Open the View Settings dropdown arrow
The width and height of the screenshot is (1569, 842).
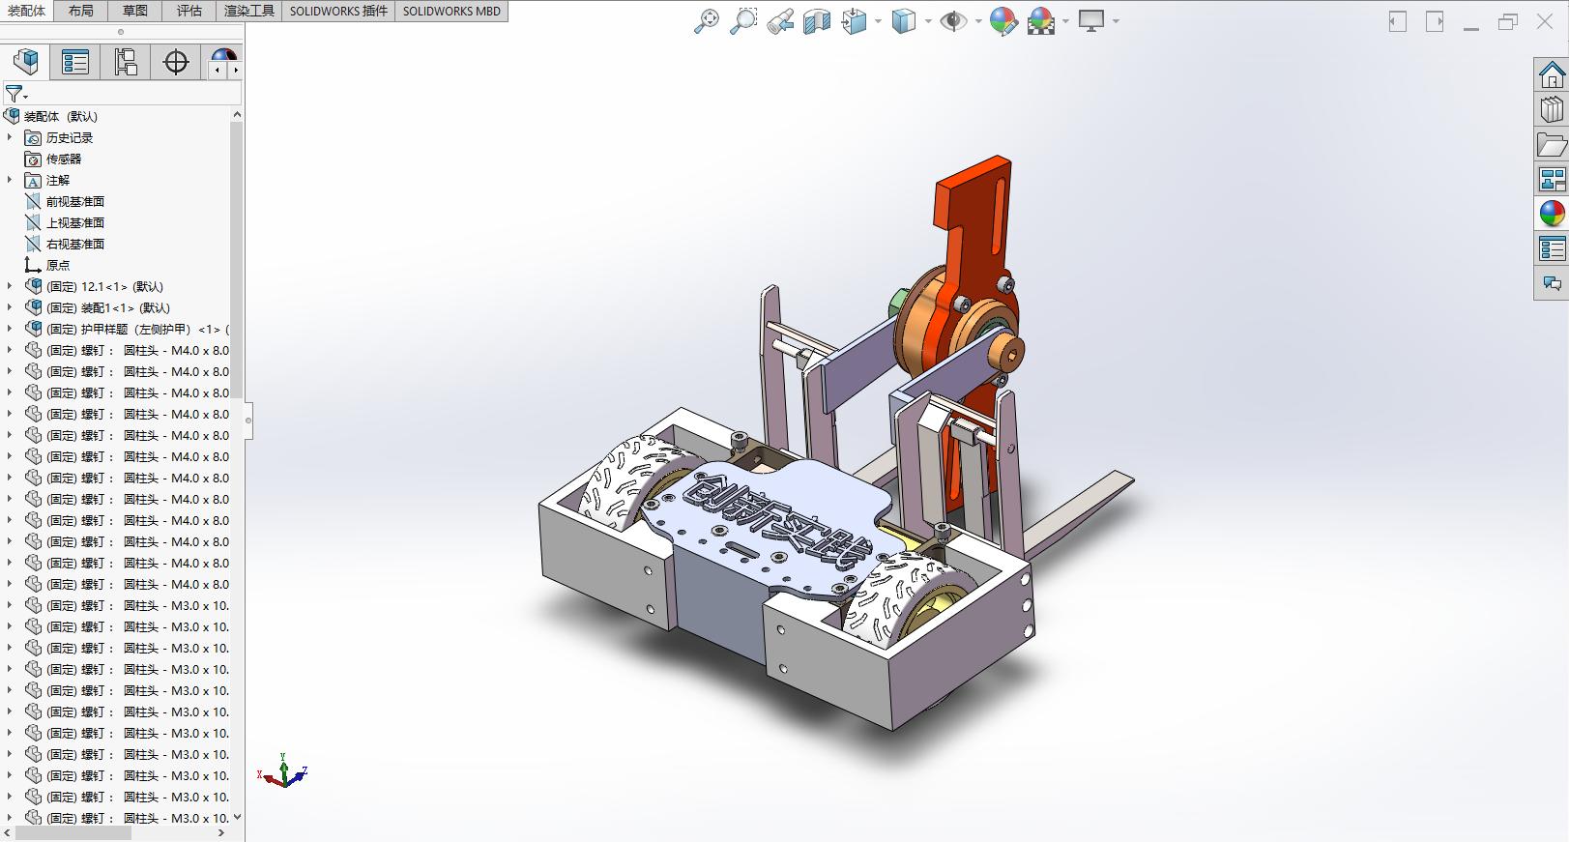point(1116,21)
